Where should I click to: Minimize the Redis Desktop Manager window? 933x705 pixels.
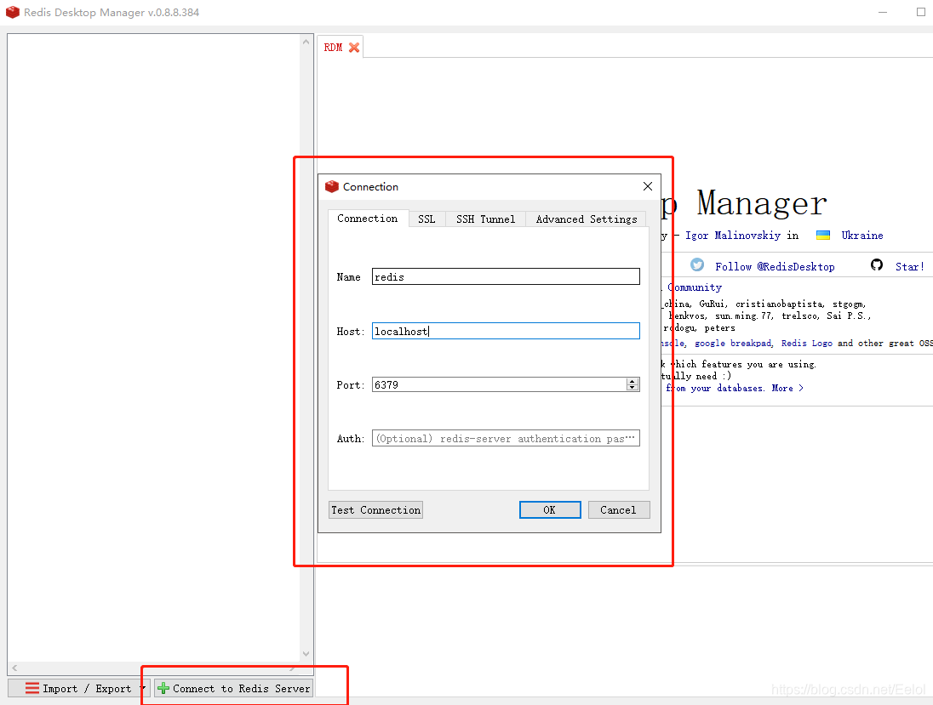pos(883,12)
